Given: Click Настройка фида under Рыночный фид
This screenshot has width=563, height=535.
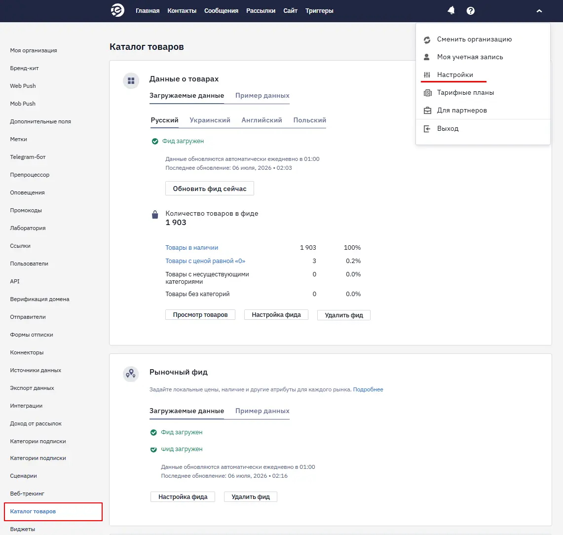Looking at the screenshot, I should 183,497.
